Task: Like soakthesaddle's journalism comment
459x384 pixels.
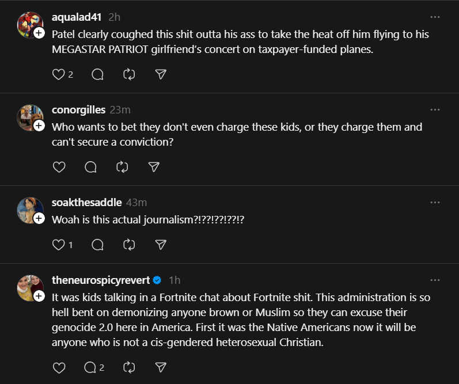Action: (59, 245)
